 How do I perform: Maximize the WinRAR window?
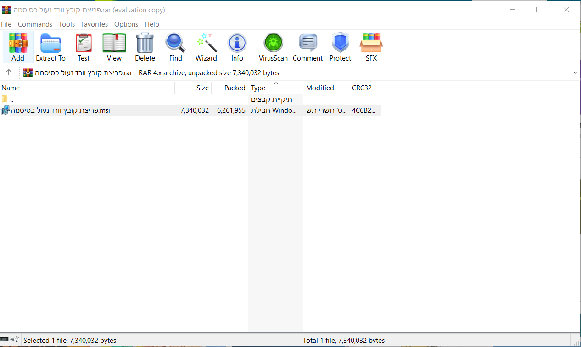pos(539,10)
